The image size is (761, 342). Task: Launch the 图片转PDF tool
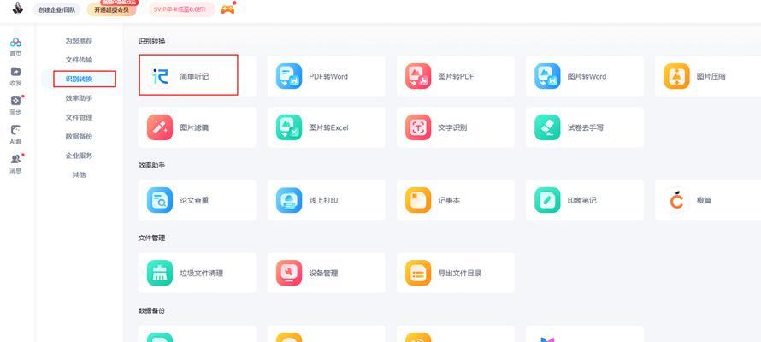[x=455, y=76]
